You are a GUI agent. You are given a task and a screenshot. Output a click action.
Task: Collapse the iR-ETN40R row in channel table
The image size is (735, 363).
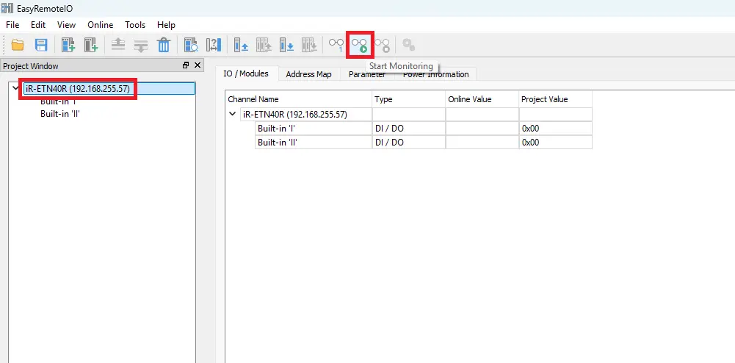coord(233,115)
